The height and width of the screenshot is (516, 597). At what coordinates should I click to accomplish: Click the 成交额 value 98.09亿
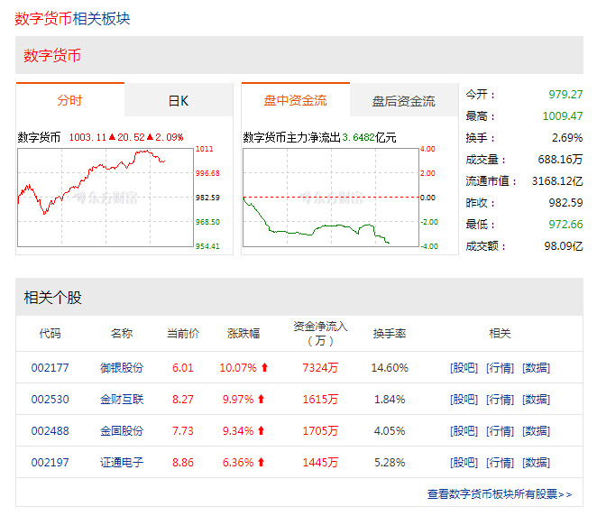(x=564, y=246)
